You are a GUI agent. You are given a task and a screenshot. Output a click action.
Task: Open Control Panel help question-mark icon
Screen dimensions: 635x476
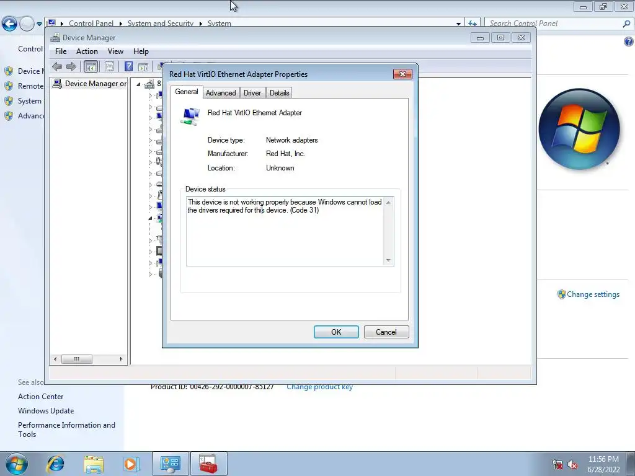click(629, 42)
